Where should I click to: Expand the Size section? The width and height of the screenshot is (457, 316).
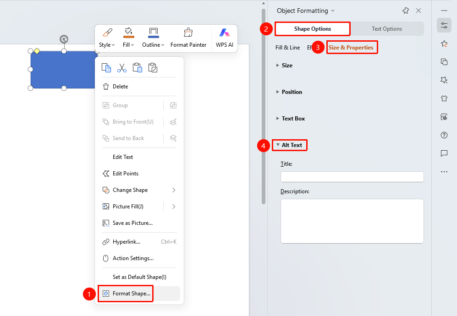pos(284,65)
